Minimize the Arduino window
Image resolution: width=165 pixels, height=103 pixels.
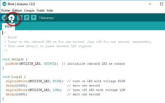[x=150, y=4]
